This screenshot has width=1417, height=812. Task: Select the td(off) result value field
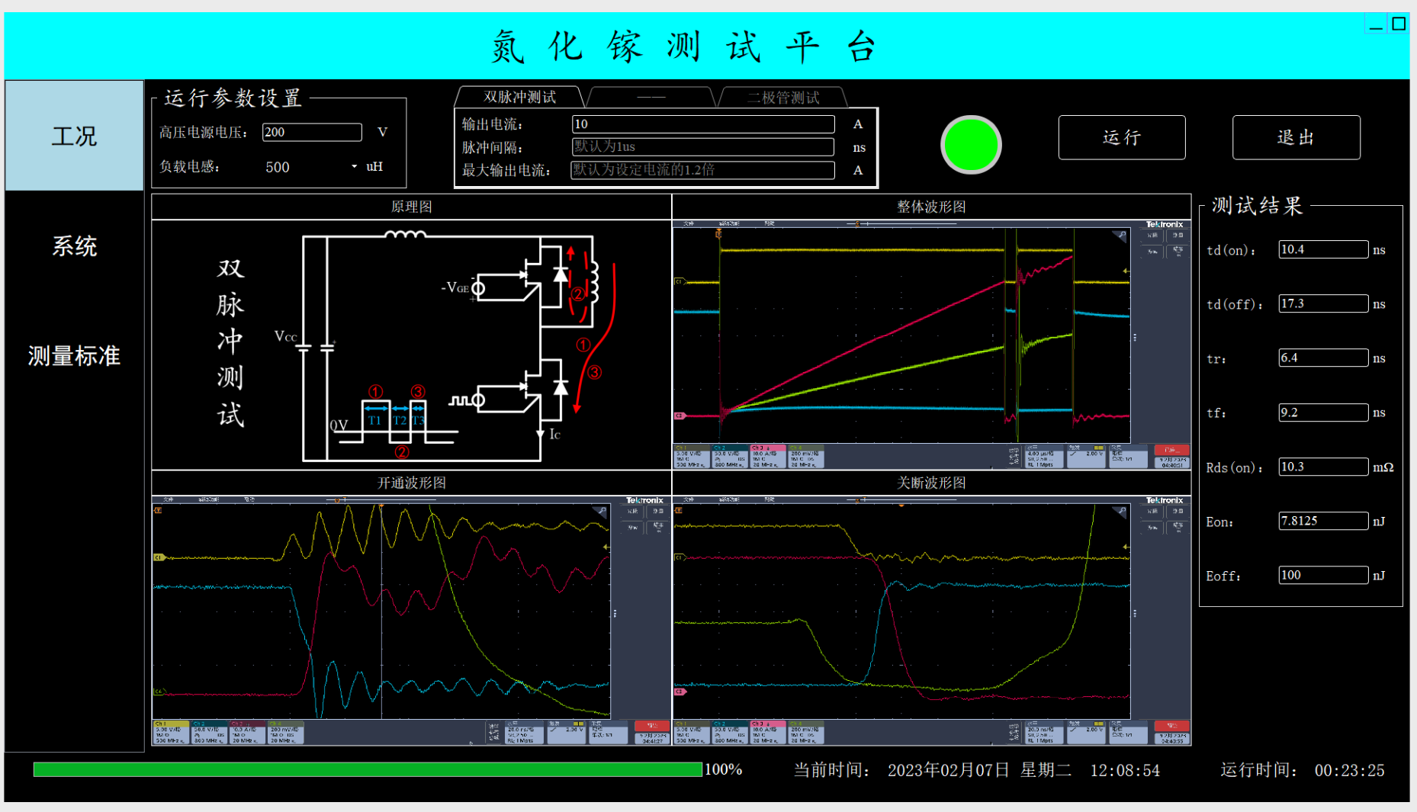click(x=1323, y=303)
